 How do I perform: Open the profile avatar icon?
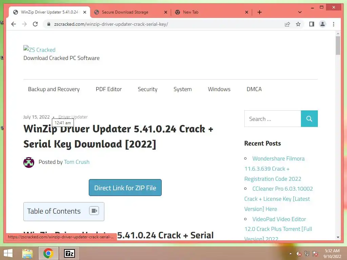tap(323, 24)
